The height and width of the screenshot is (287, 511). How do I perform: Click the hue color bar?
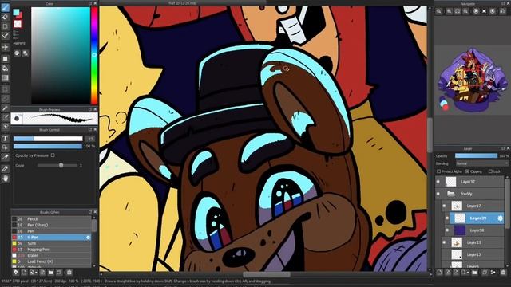(94, 56)
